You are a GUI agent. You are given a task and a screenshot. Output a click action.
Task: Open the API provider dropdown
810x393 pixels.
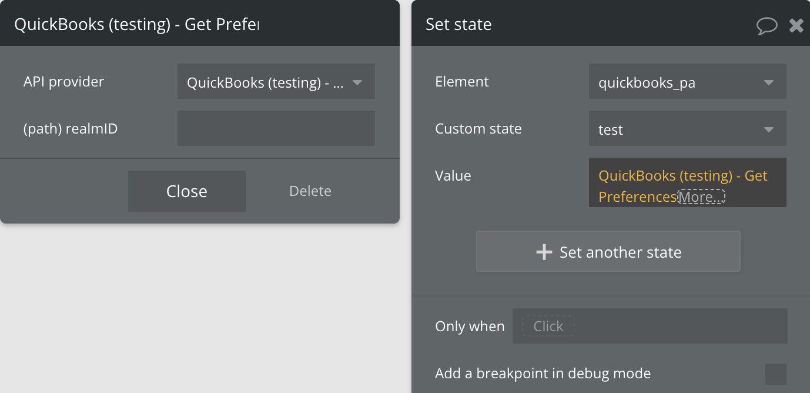coord(265,82)
